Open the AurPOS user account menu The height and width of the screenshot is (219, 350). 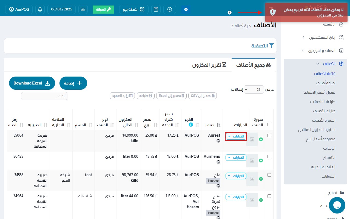[x=19, y=9]
